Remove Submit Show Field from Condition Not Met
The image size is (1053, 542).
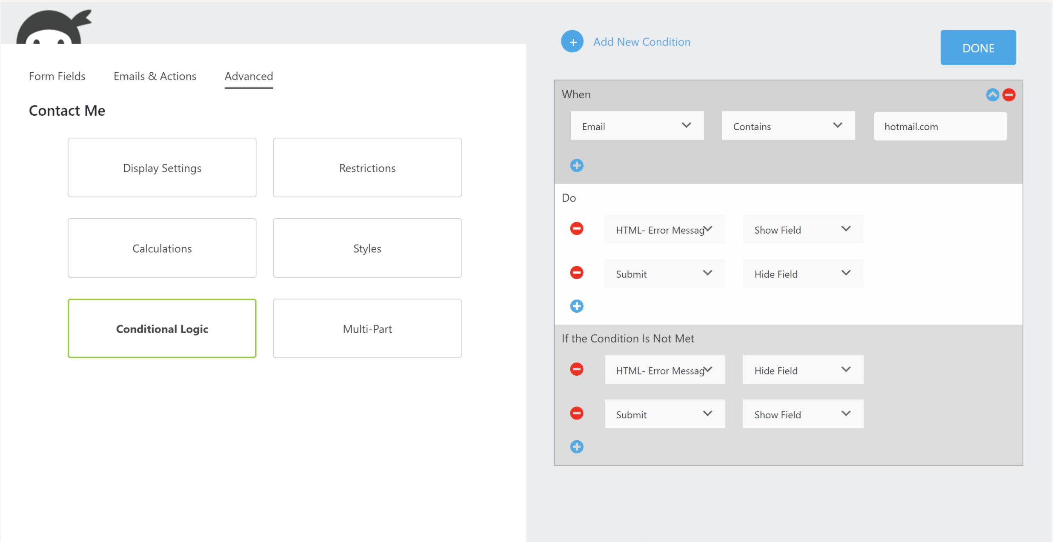tap(577, 413)
